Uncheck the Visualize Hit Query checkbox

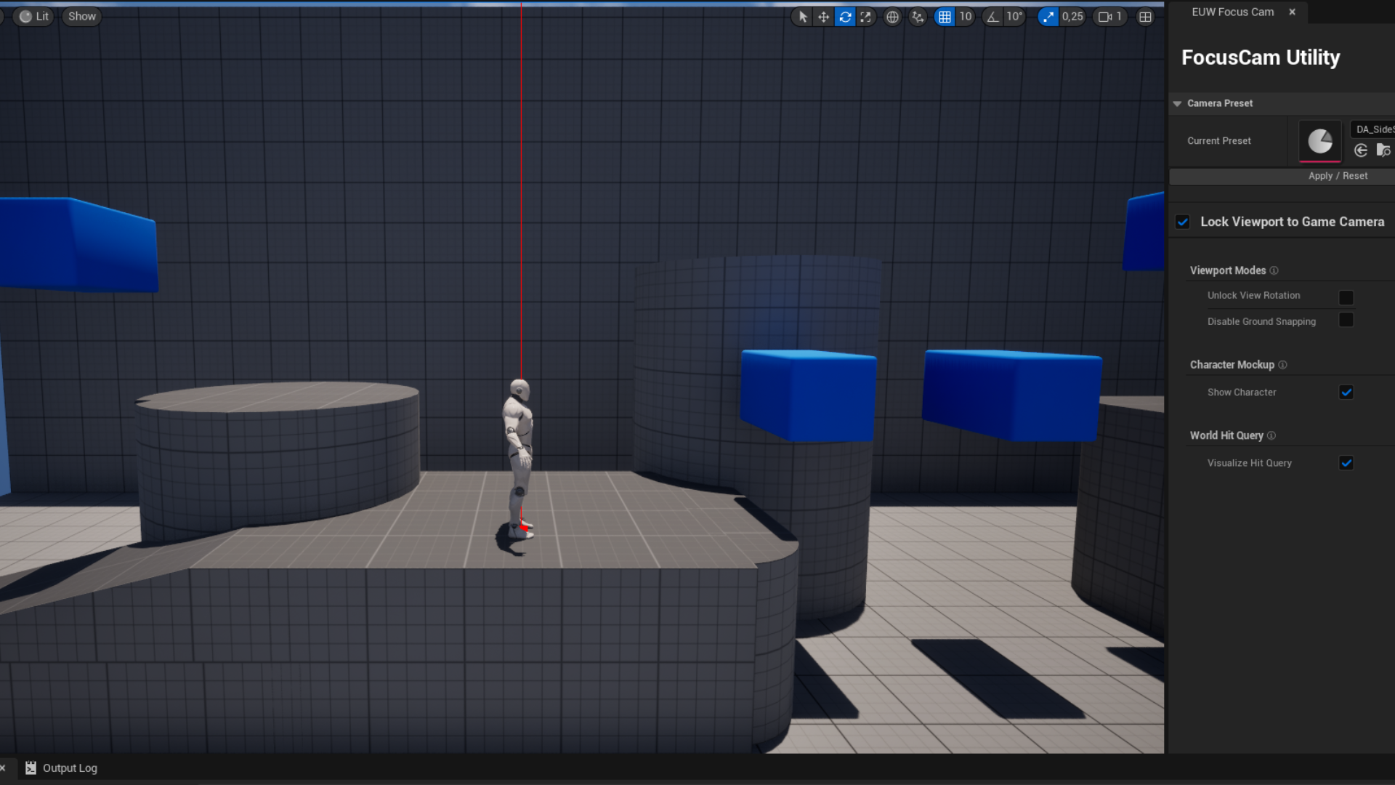1346,463
